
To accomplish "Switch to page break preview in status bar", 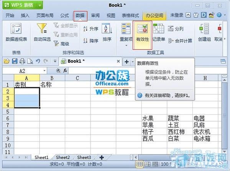I will (x=147, y=164).
